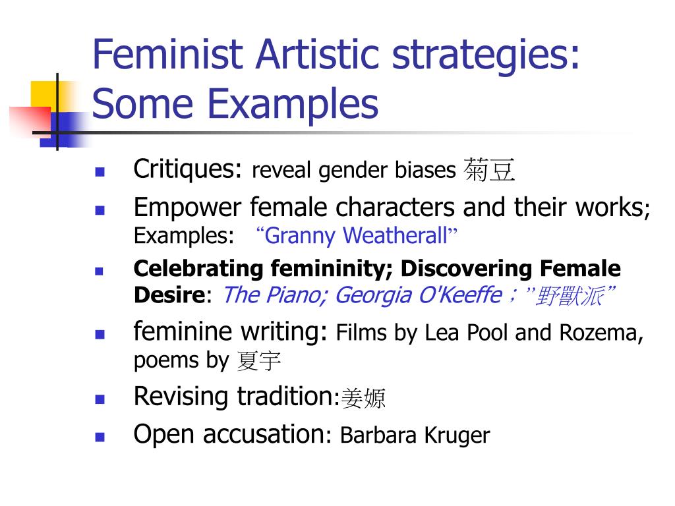The height and width of the screenshot is (506, 675).
Task: Click the 菊豆 characters after gender biases
Action: coord(489,170)
